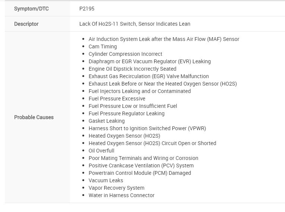This screenshot has width=285, height=212.
Task: Click the 'Air Induction System Leak' list item
Action: 164,39
